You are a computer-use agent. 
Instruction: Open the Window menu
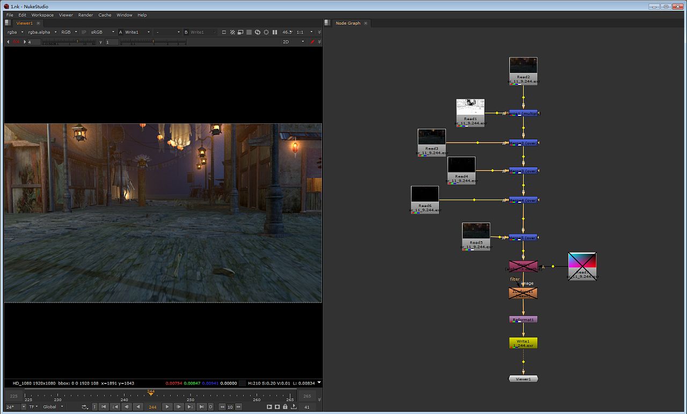pos(125,15)
